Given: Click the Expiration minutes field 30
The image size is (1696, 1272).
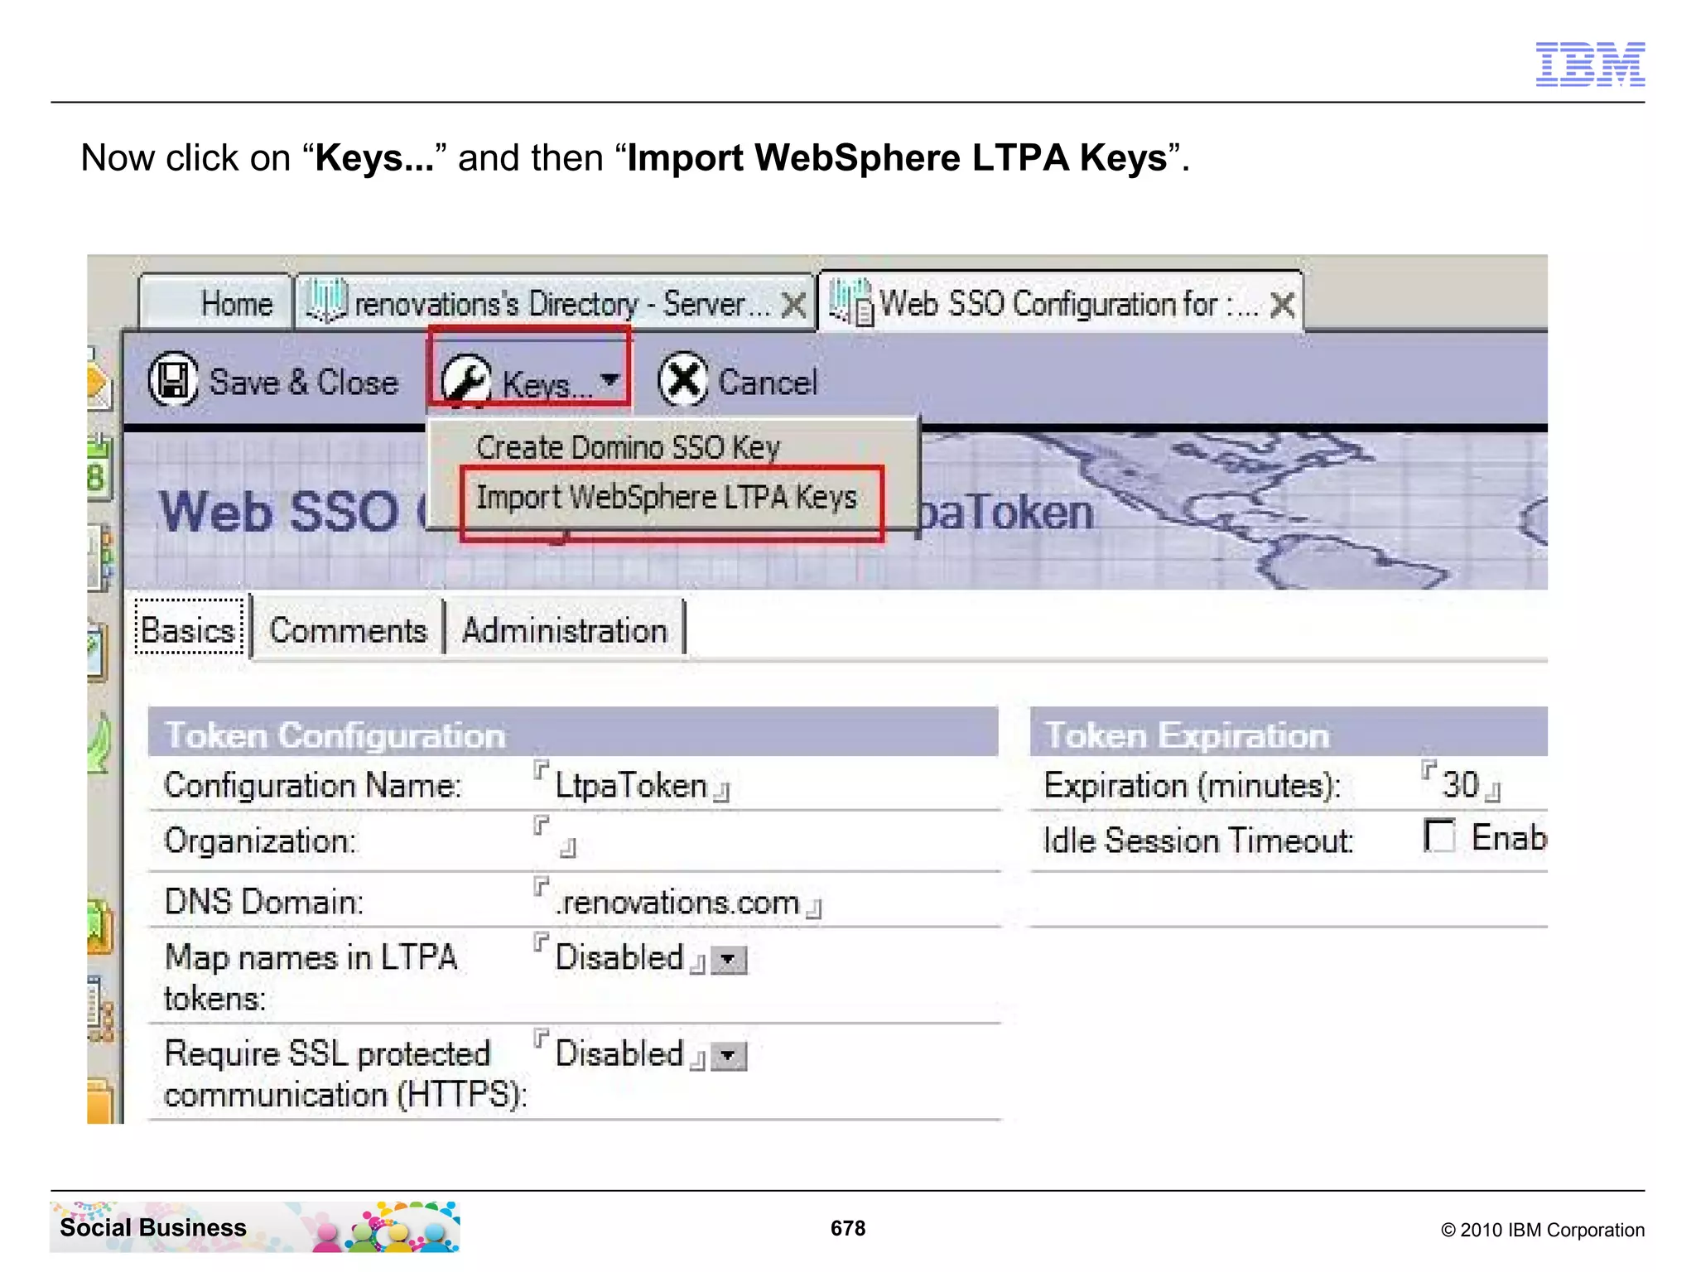Looking at the screenshot, I should (1460, 784).
